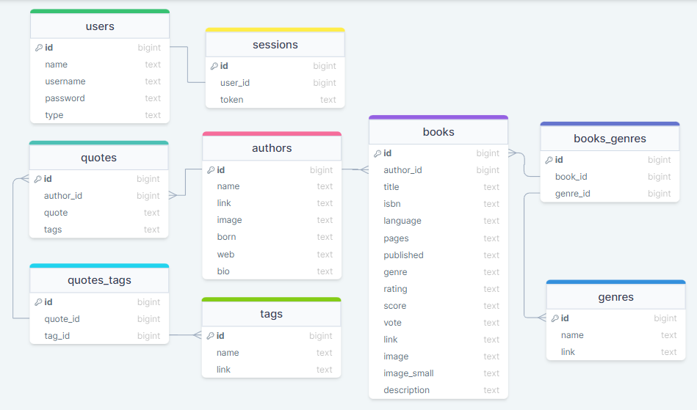697x410 pixels.
Task: Click the author_id column in quotes table
Action: point(98,196)
